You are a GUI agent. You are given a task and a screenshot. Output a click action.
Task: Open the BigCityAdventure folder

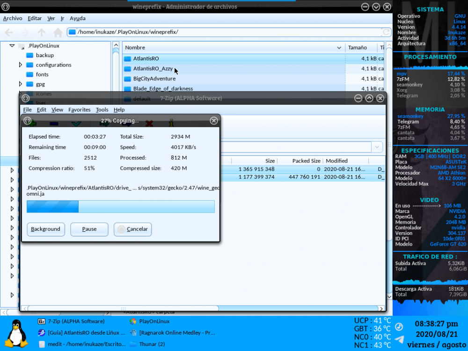click(154, 79)
